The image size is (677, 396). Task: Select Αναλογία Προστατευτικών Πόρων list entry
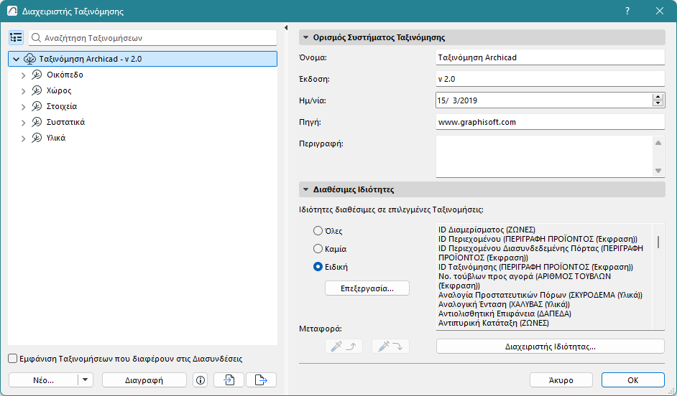(x=540, y=295)
